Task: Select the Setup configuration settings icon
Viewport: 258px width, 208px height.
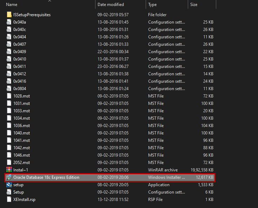Action: pos(9,192)
